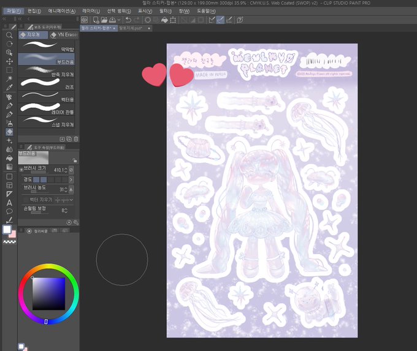Select the Auto select magic wand tool
The height and width of the screenshot is (351, 417).
(x=9, y=78)
